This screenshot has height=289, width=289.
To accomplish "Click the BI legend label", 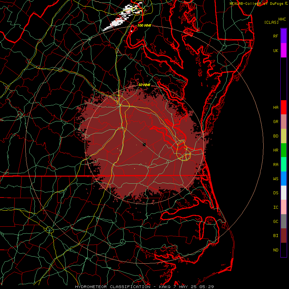I will (276, 236).
